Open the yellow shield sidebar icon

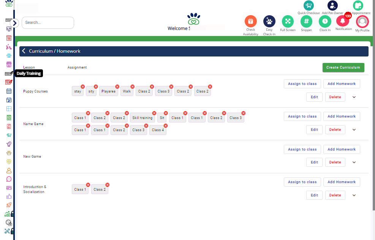click(x=9, y=162)
